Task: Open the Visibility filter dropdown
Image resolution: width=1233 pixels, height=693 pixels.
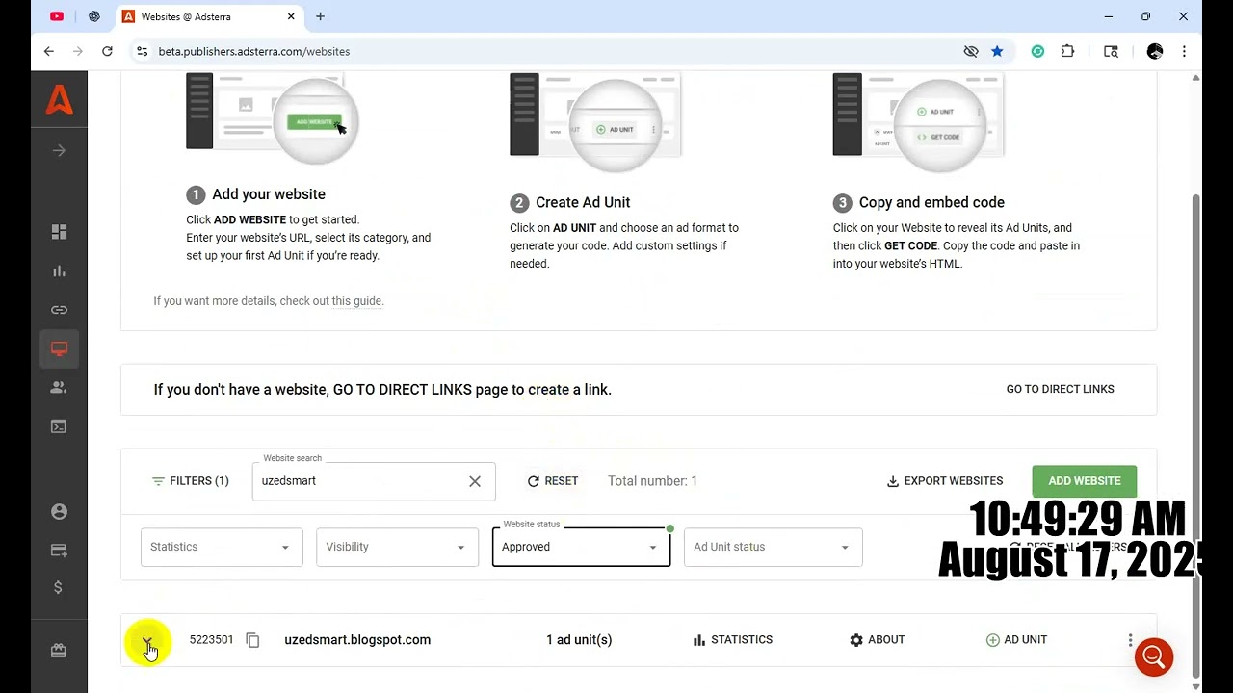Action: (397, 547)
